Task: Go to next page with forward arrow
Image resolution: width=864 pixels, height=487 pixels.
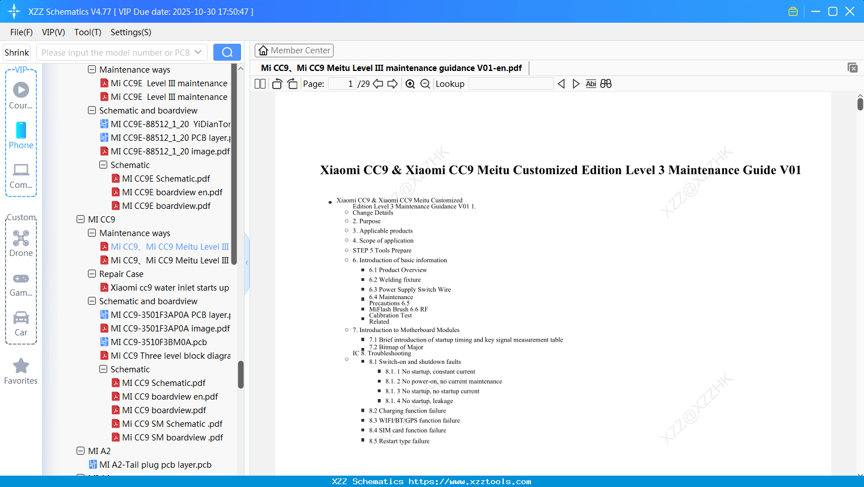Action: click(x=392, y=83)
